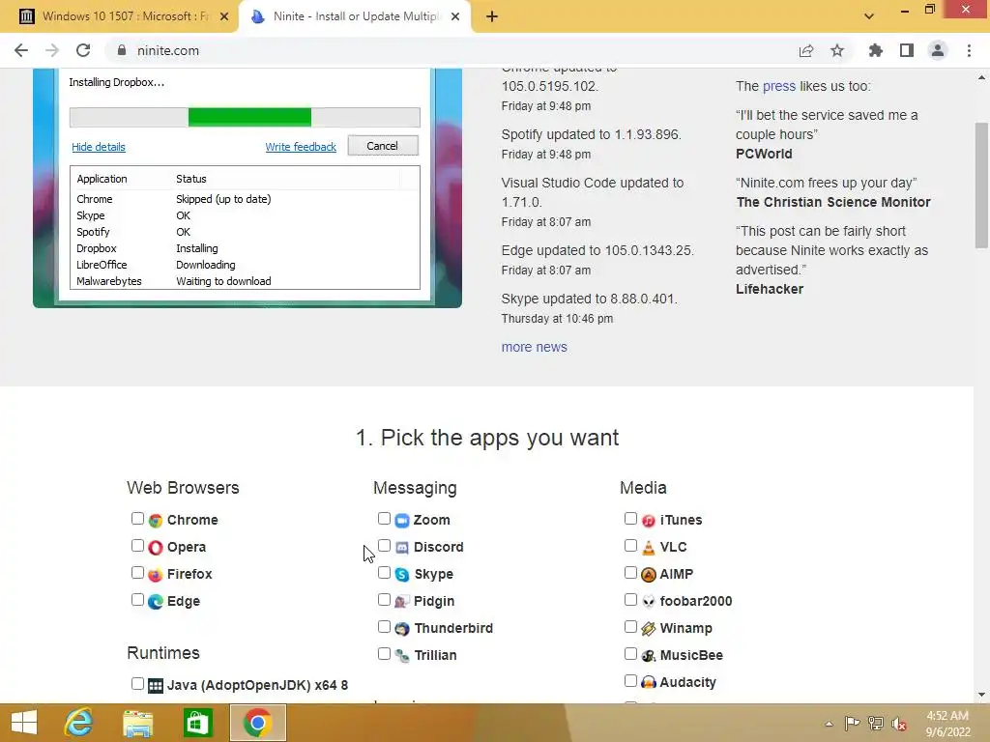Click the Firefox app icon
The height and width of the screenshot is (742, 990).
156,575
